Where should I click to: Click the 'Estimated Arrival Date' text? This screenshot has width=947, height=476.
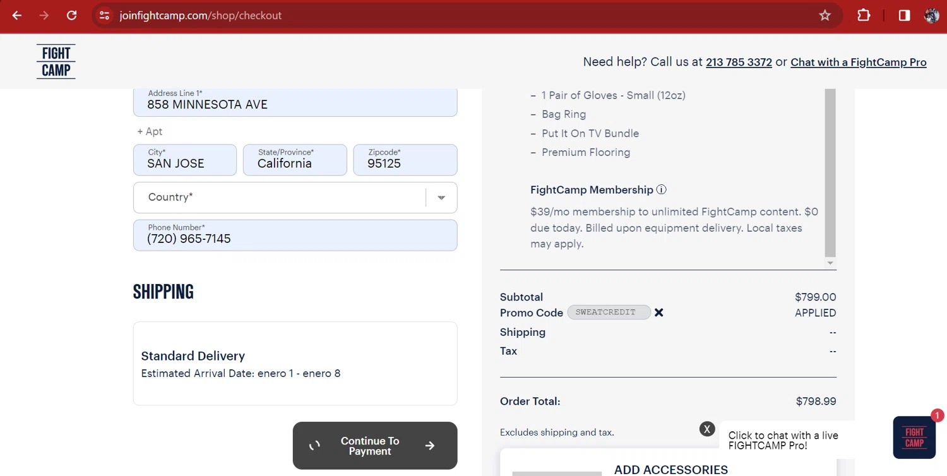point(241,374)
